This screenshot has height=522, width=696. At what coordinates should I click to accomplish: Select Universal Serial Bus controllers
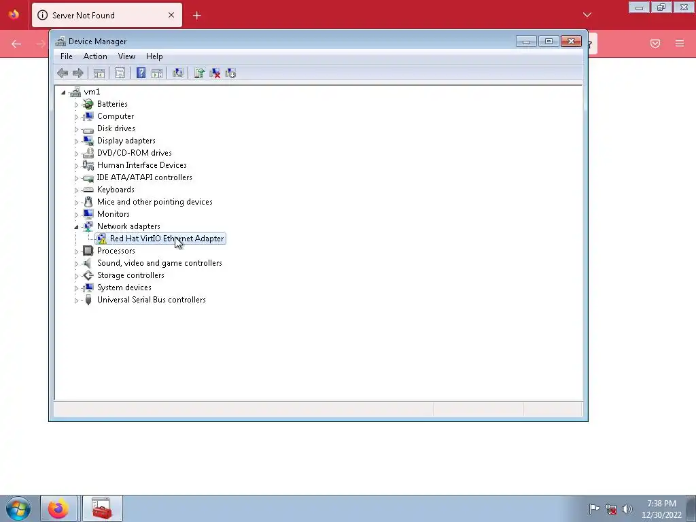pos(152,300)
